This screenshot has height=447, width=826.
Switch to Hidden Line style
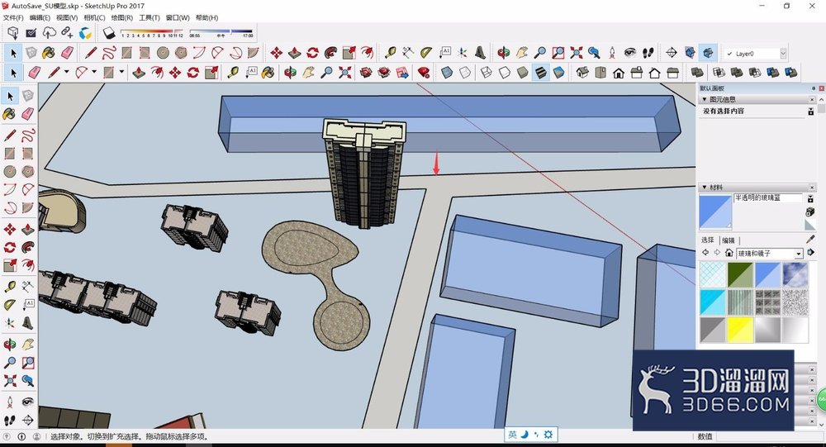504,72
